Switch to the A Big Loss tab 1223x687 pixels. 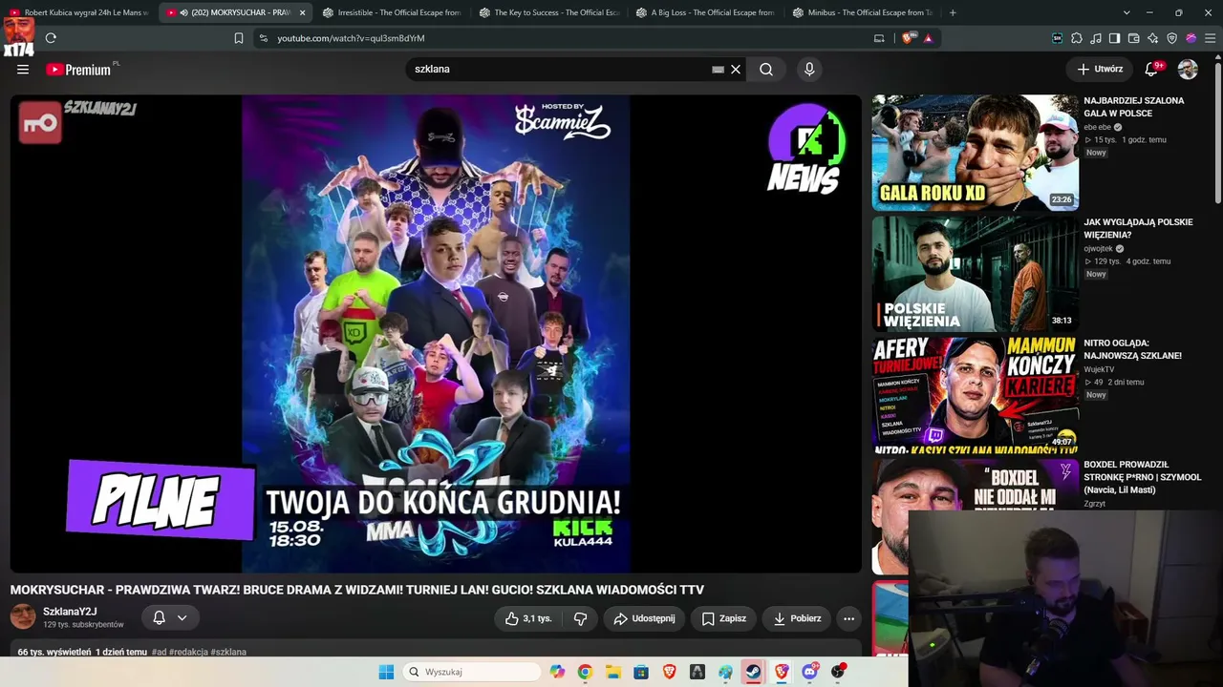click(x=706, y=12)
